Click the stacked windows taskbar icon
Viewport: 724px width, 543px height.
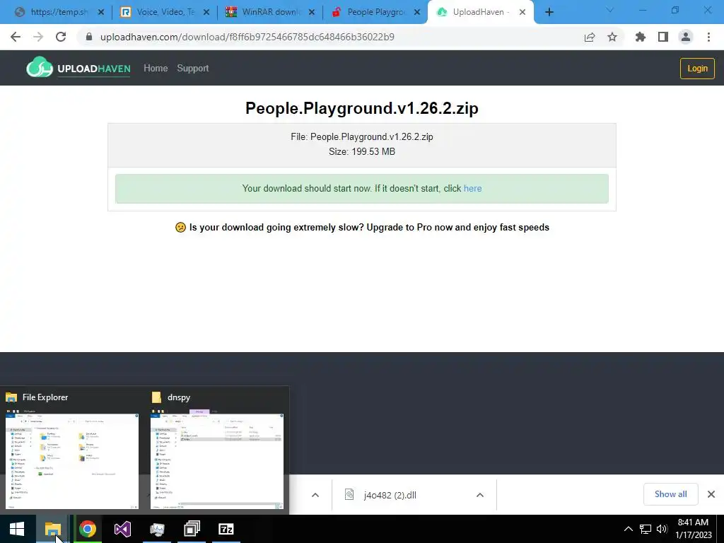[x=192, y=529]
